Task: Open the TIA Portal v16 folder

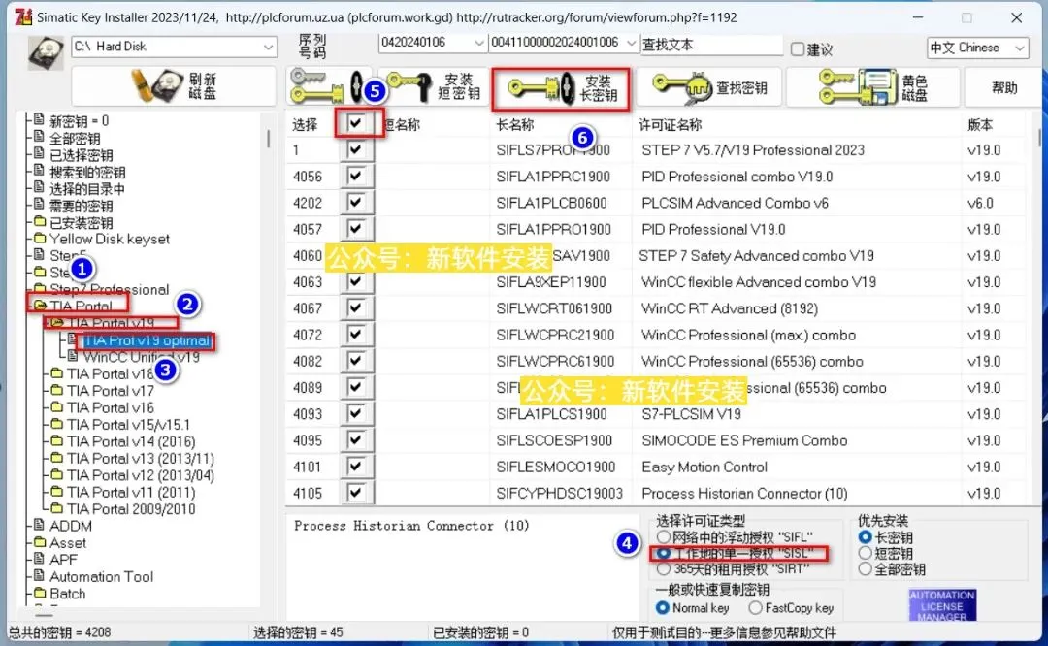Action: pyautogui.click(x=111, y=407)
